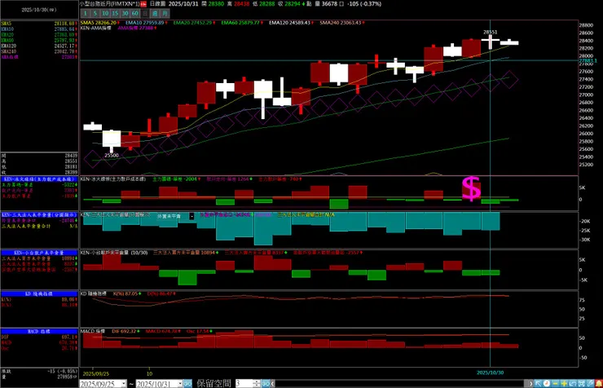This screenshot has height=388, width=603.
Task: Open the wrench settings icon
Action: pos(590,383)
